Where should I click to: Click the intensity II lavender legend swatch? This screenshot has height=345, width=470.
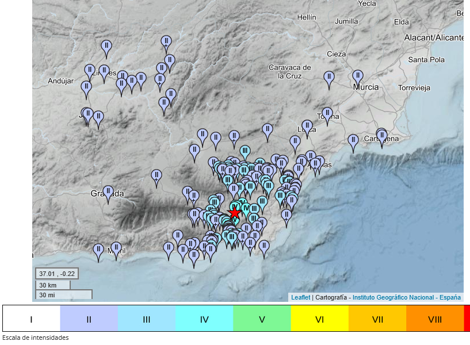pyautogui.click(x=89, y=319)
